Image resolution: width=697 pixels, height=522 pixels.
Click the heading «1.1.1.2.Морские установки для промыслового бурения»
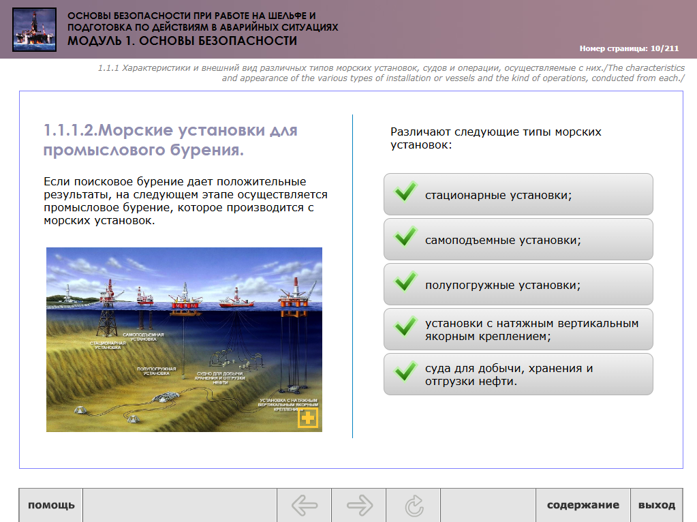pos(170,140)
